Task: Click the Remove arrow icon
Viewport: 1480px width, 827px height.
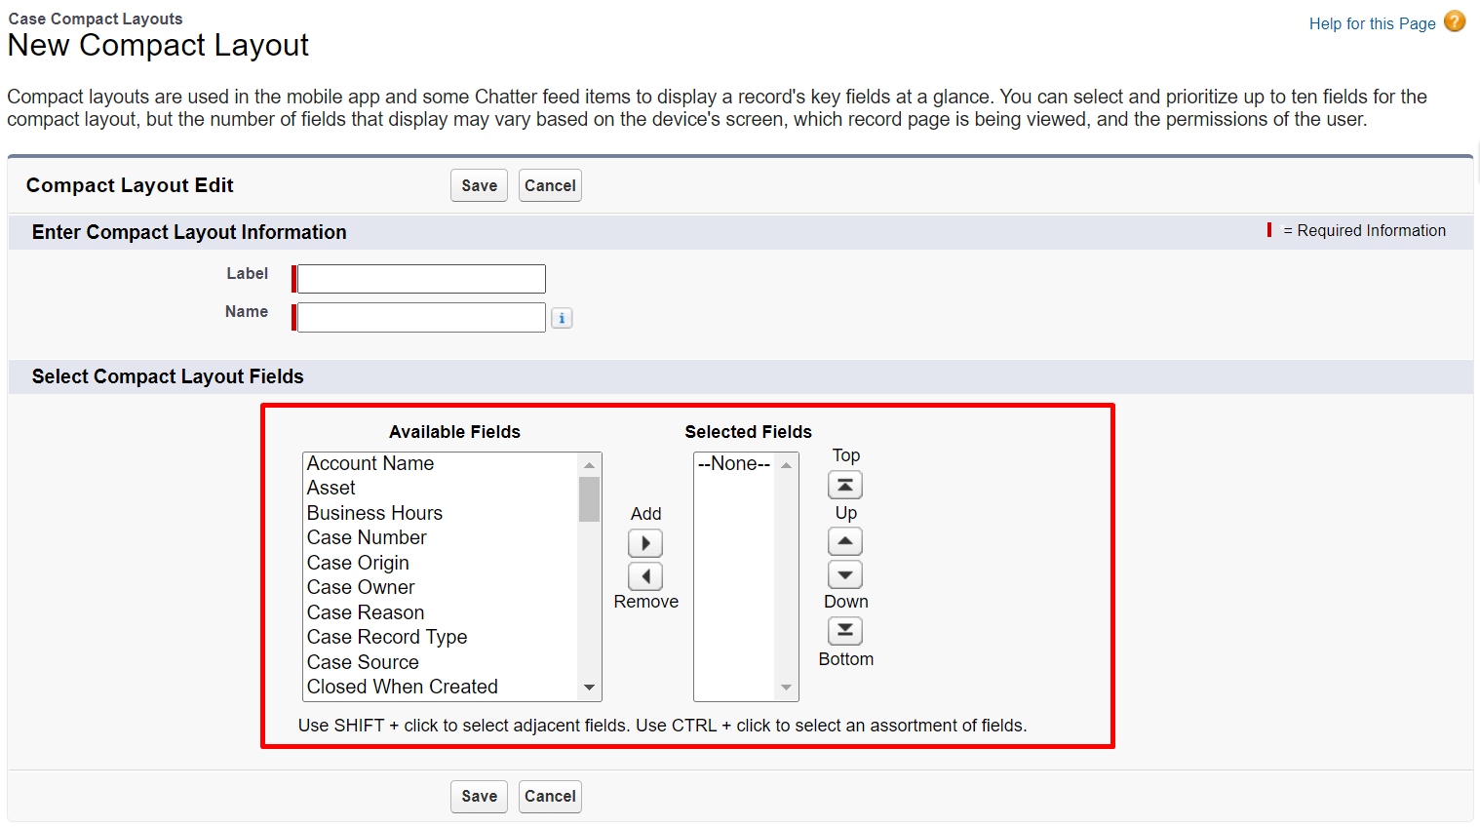Action: tap(645, 575)
